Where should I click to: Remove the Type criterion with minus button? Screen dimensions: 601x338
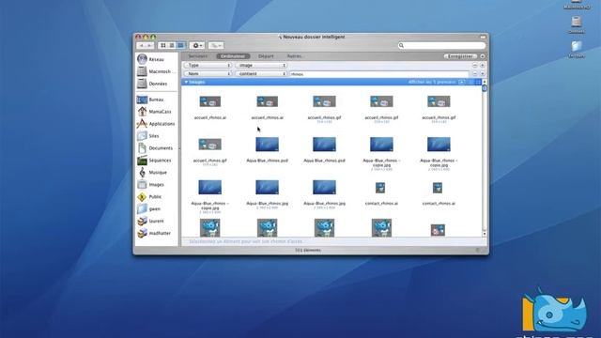(475, 66)
